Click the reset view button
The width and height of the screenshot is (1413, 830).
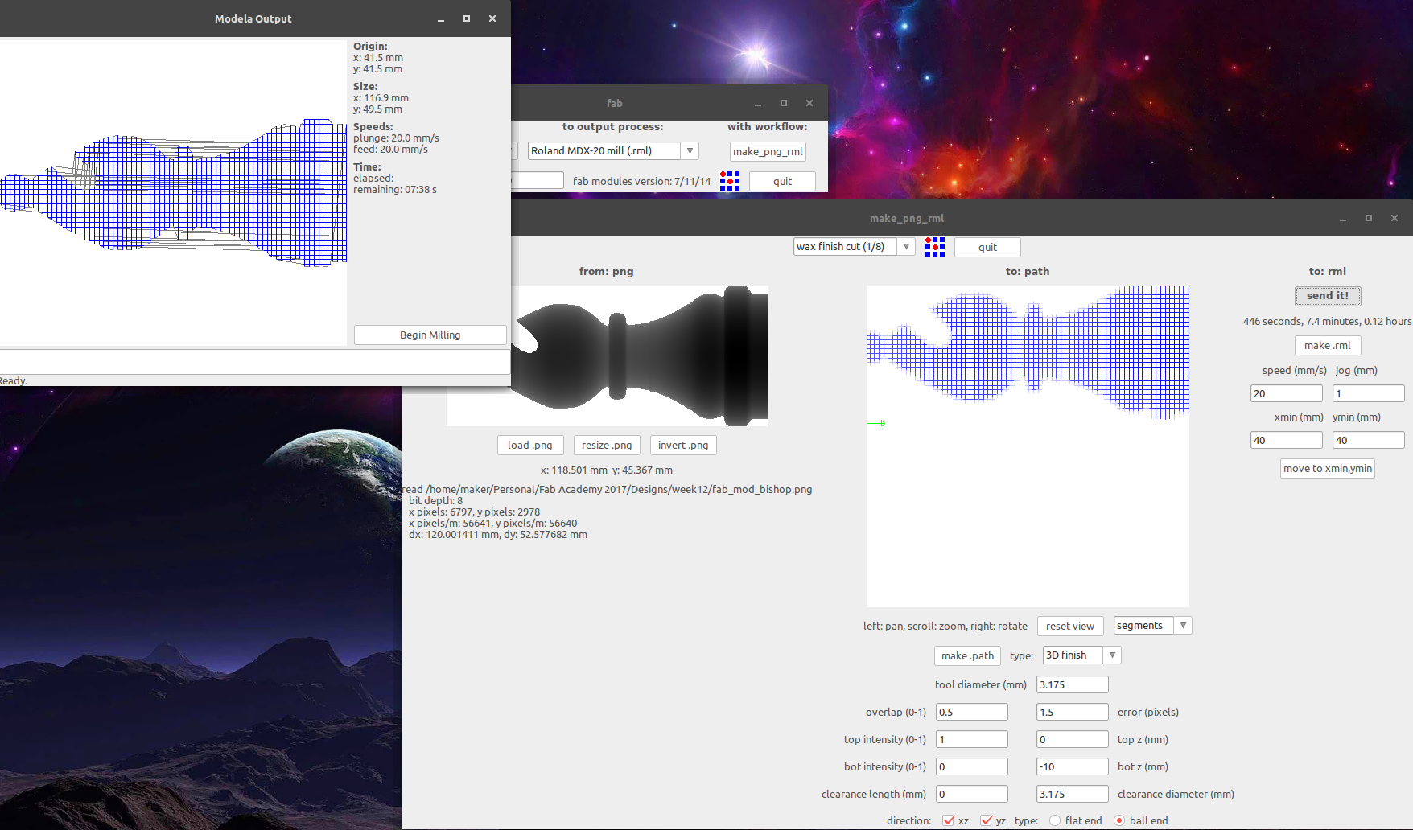pyautogui.click(x=1070, y=626)
